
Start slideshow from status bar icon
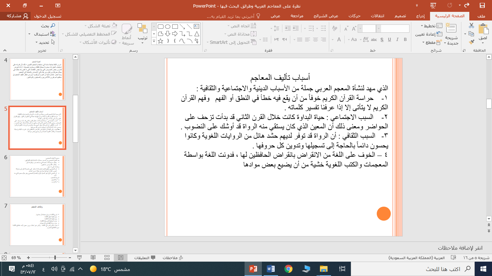point(80,258)
